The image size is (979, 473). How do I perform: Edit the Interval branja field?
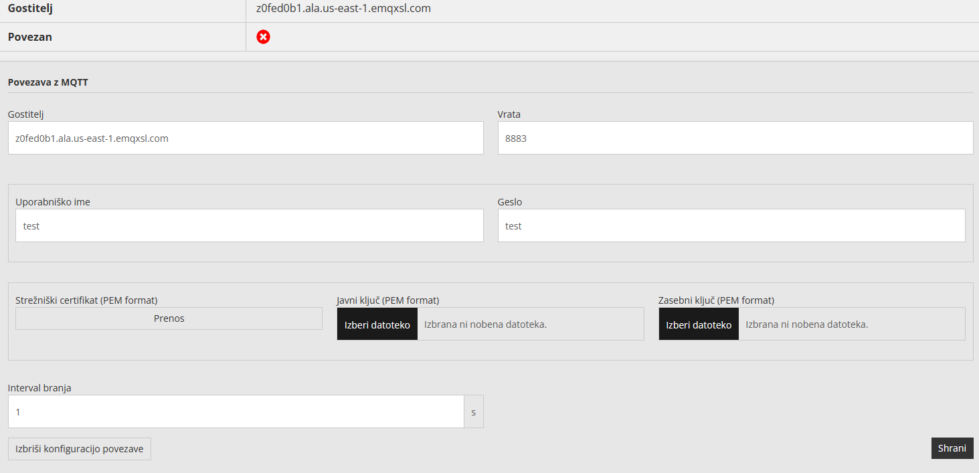(x=236, y=411)
